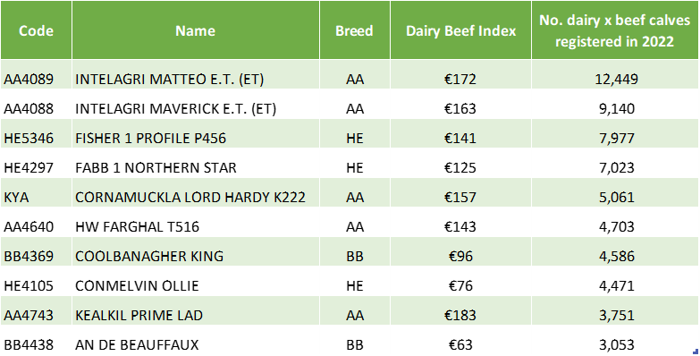Select the KEALKIL PRIME LAD cell

coord(195,315)
